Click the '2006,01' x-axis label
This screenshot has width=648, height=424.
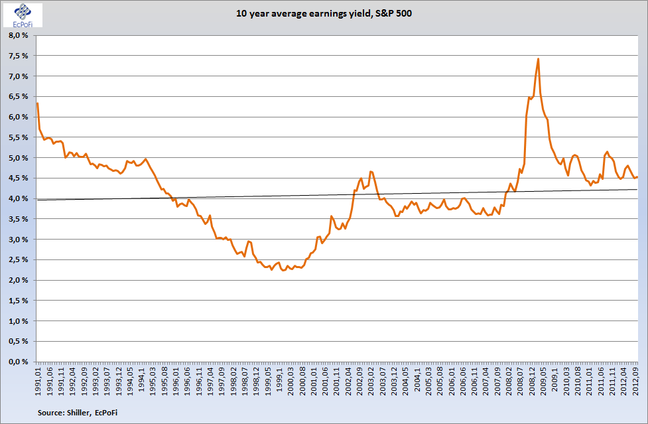pos(452,380)
